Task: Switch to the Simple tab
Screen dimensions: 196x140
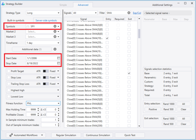Action: (x=63, y=5)
